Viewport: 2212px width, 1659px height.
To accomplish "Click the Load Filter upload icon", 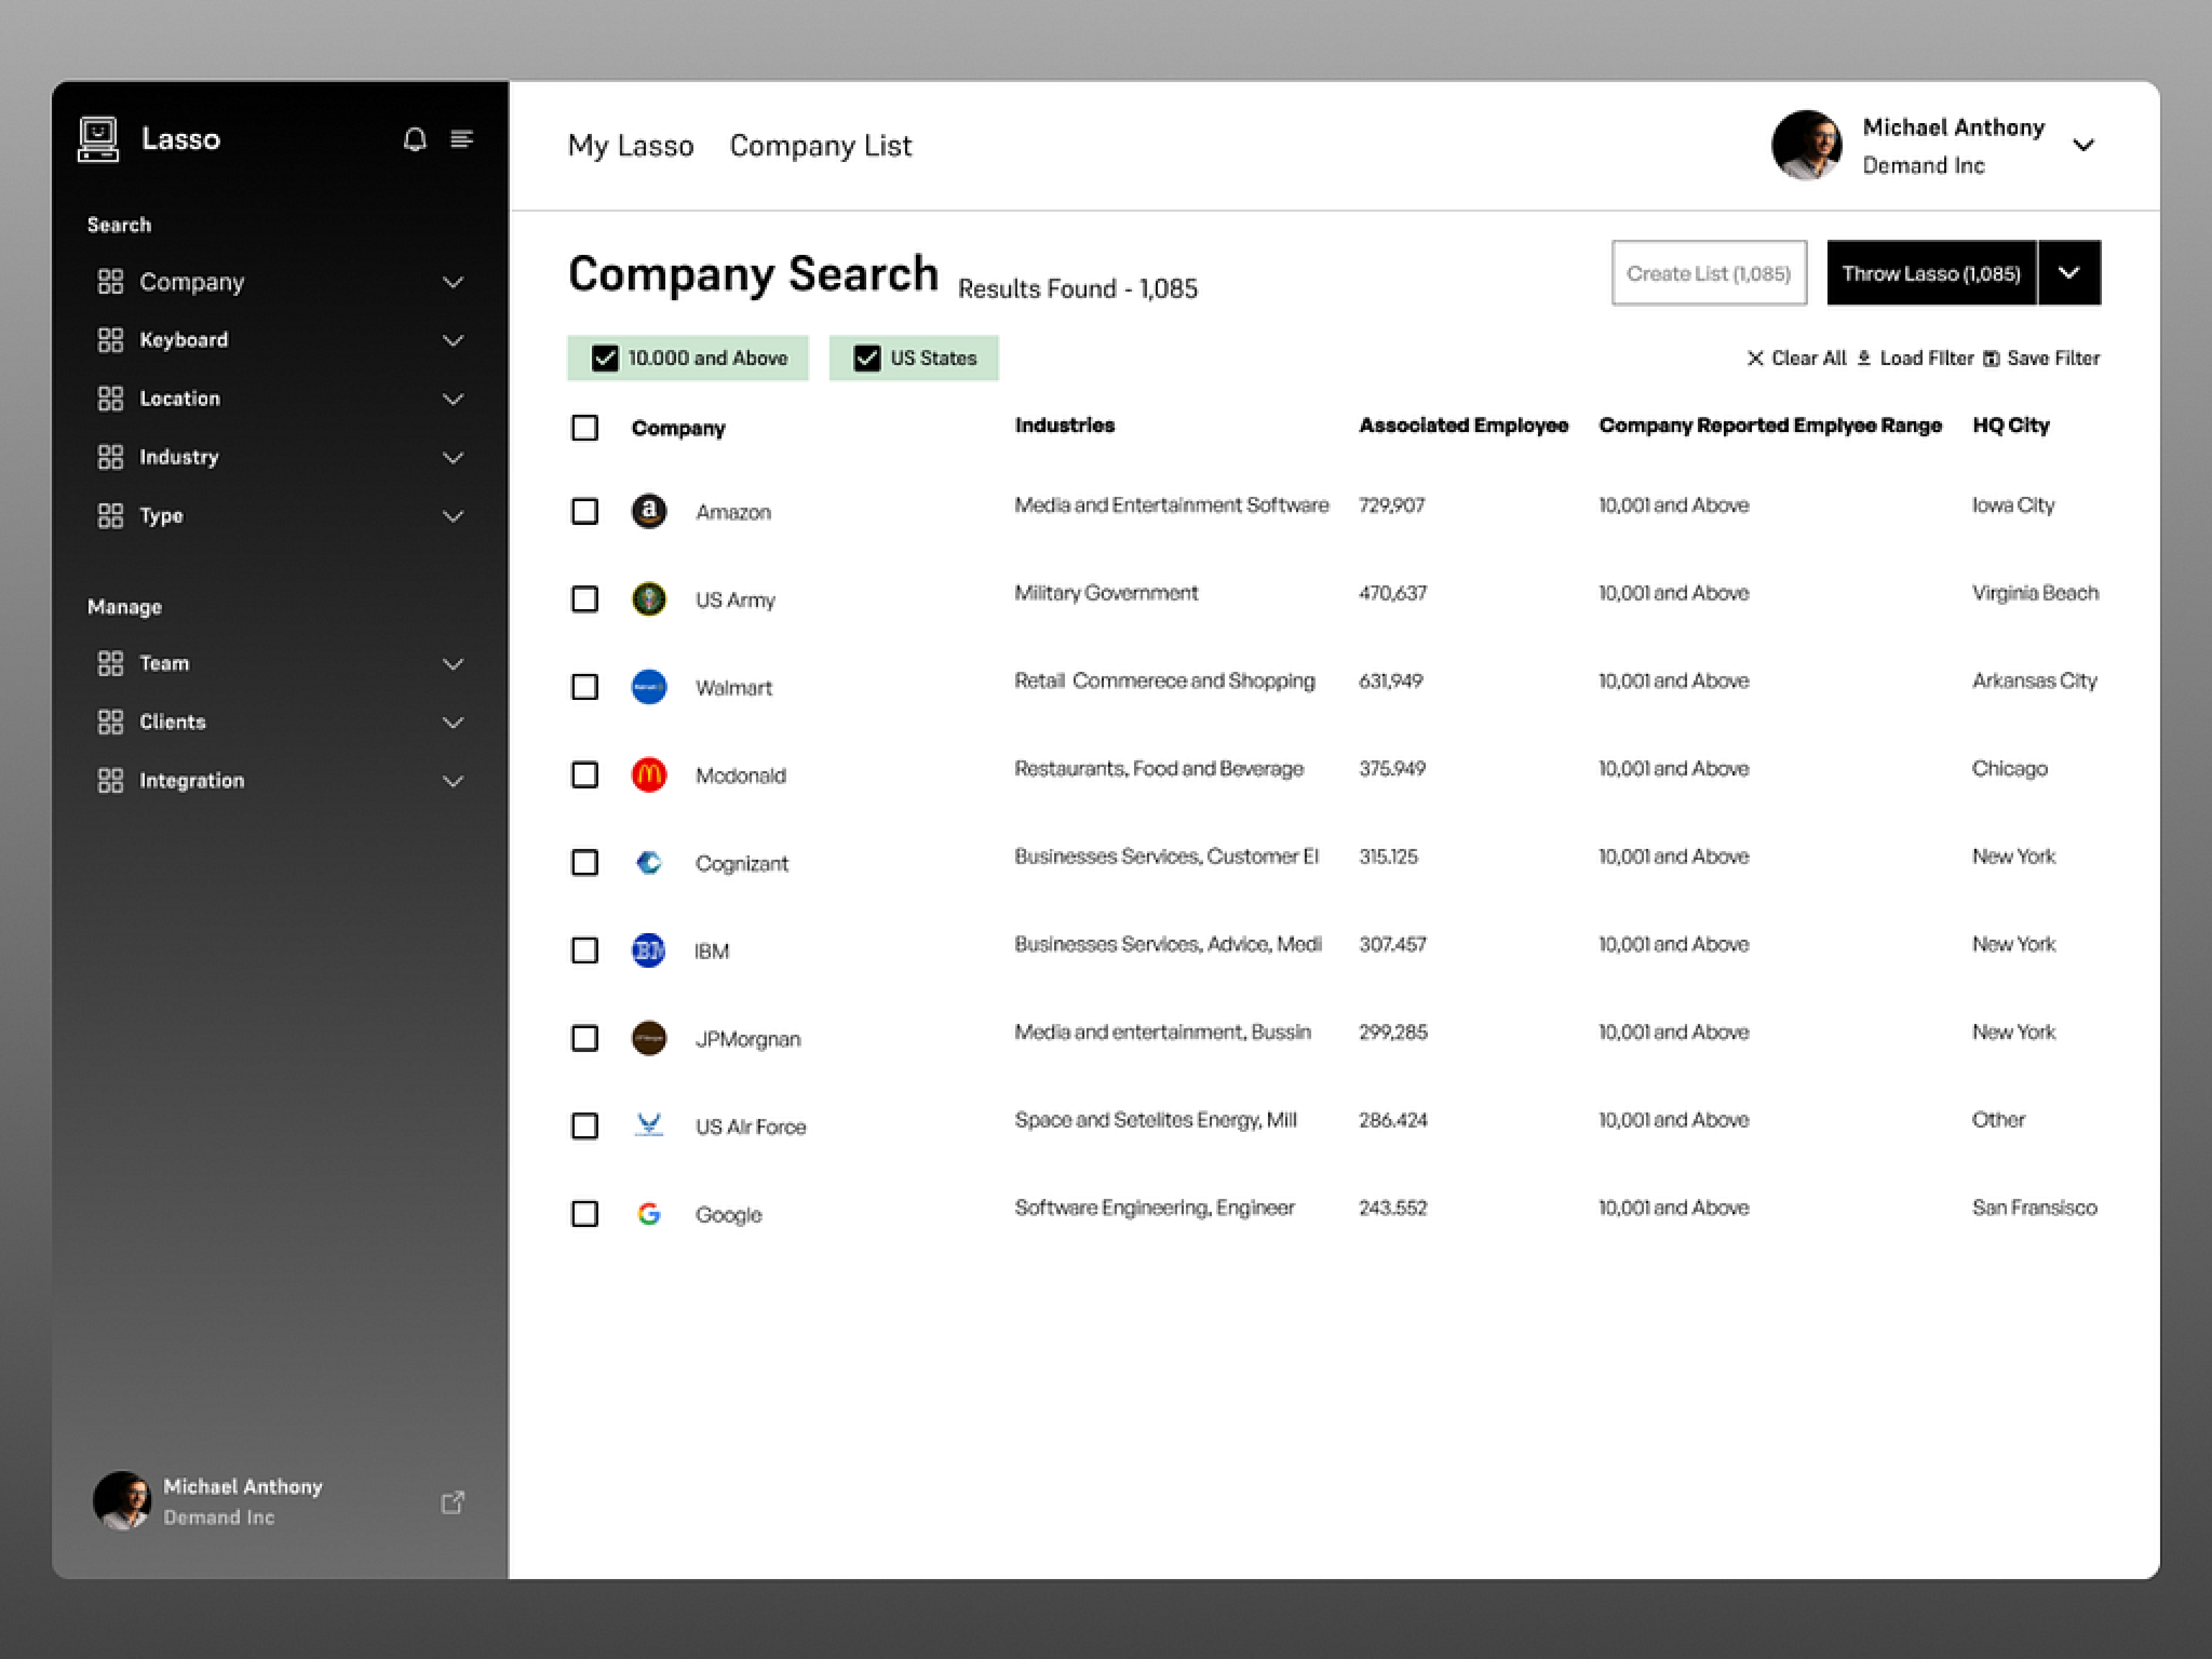I will 1864,358.
